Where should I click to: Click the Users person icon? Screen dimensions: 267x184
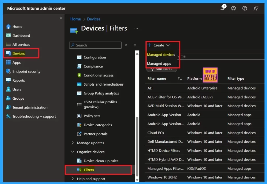point(8,89)
